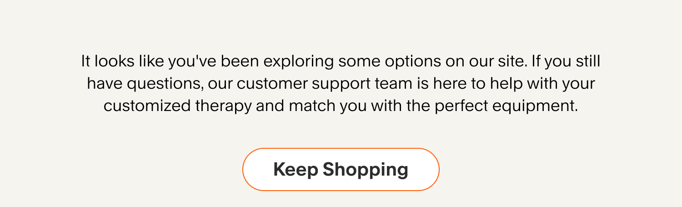Click the first line starting "It looks like"

pos(341,61)
